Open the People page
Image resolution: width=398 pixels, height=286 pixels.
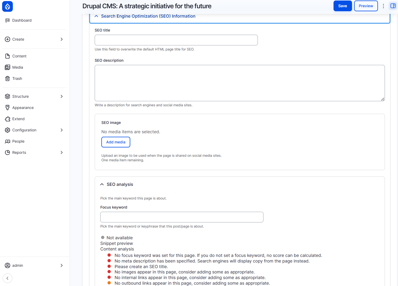pyautogui.click(x=18, y=141)
